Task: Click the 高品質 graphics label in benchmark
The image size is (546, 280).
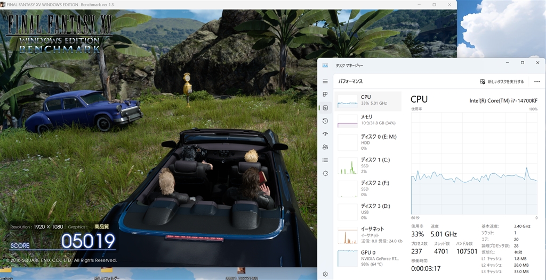Action: 102,227
